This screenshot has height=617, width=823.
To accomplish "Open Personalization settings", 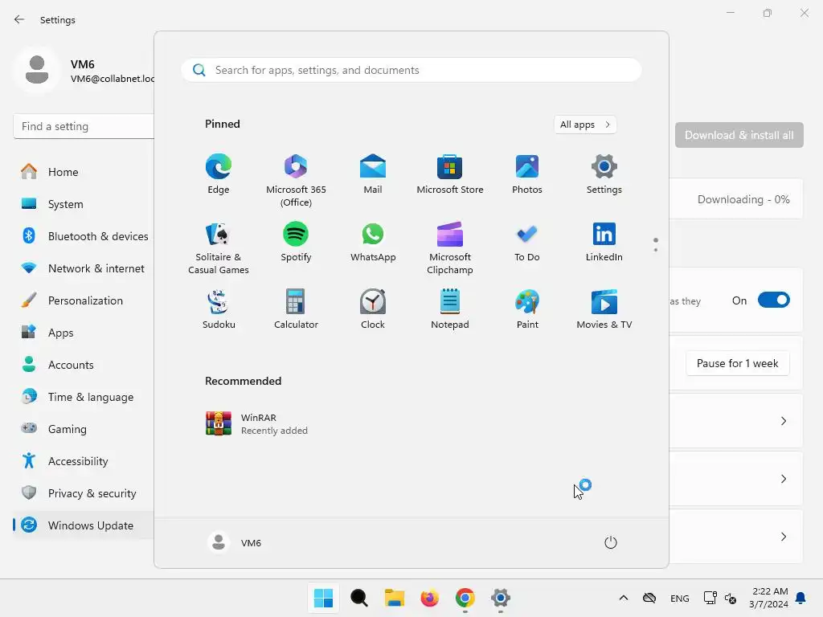I will pyautogui.click(x=84, y=300).
